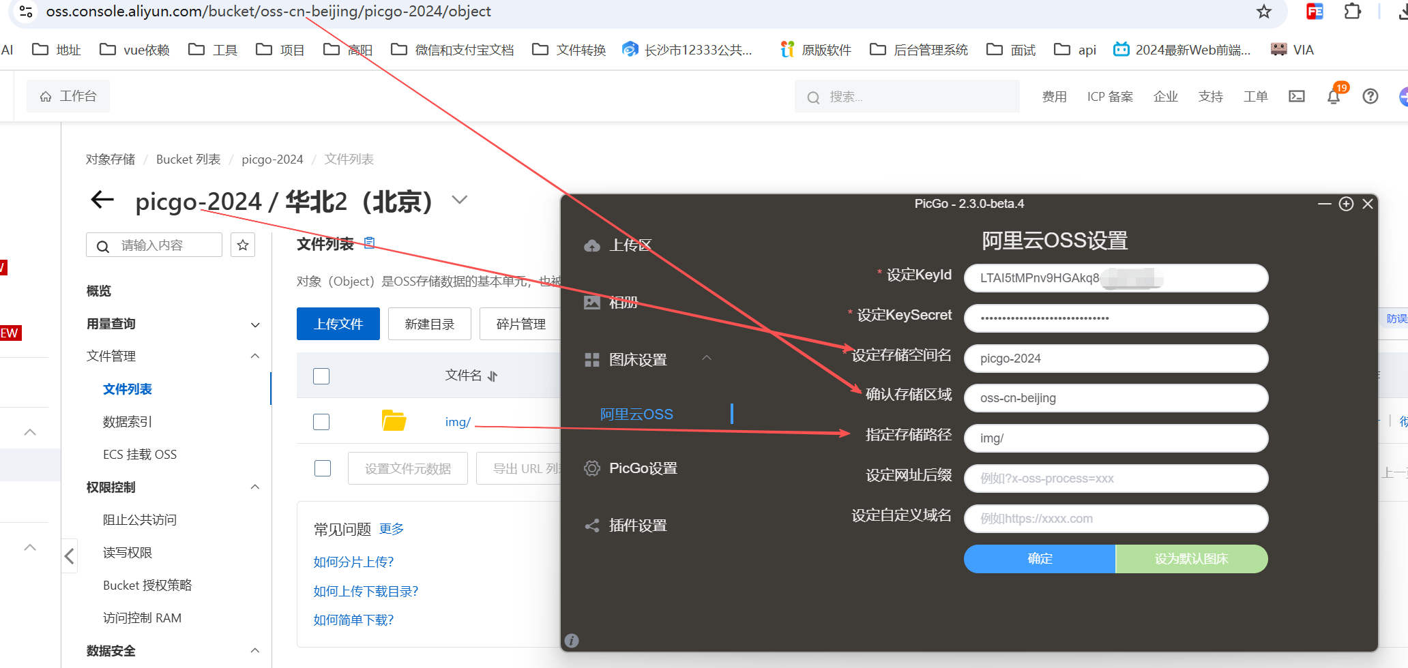Open the Cloud Shell terminal icon
The image size is (1408, 668).
tap(1296, 97)
